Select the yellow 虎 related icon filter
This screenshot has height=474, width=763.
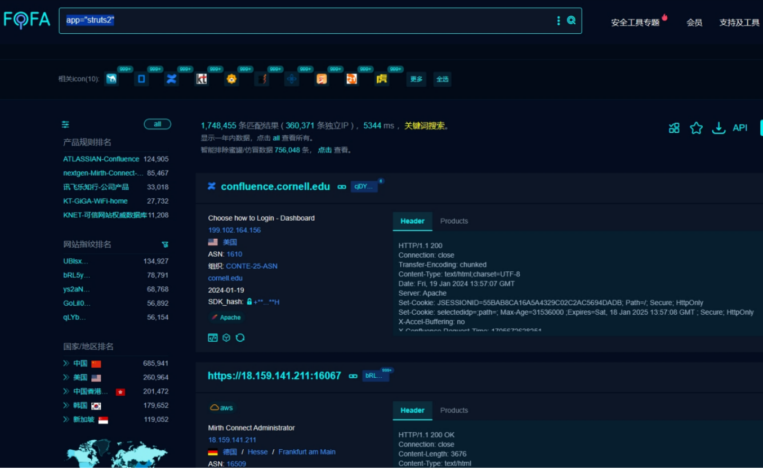[x=382, y=79]
